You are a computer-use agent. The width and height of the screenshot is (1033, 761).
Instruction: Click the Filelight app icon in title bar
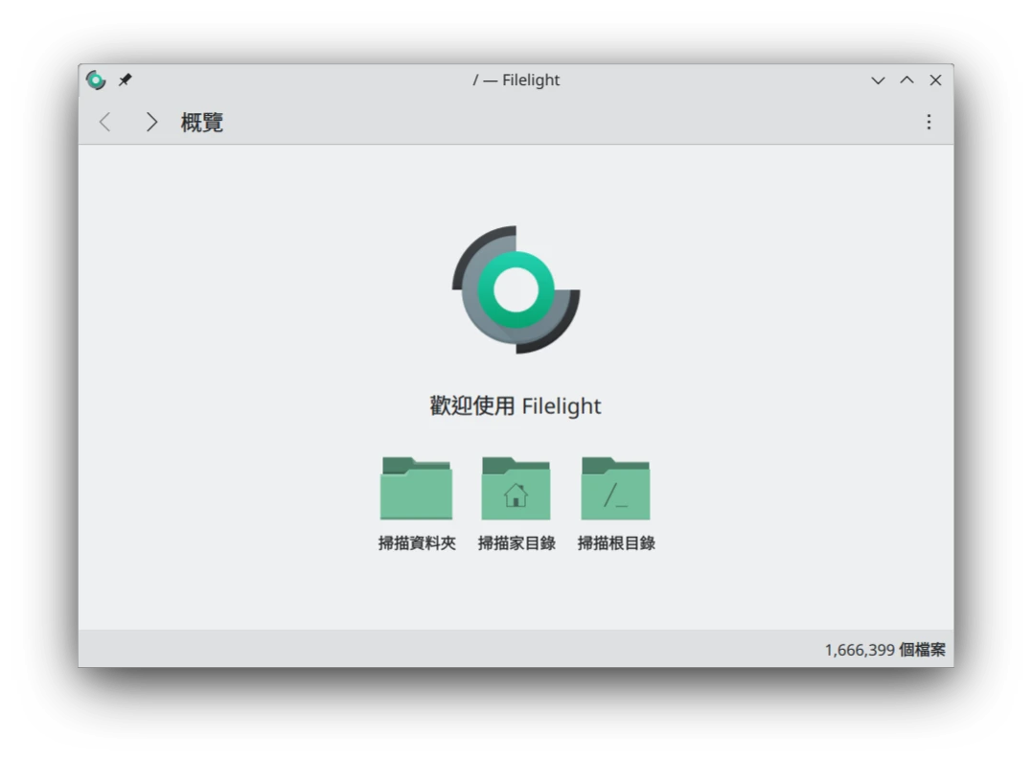pyautogui.click(x=96, y=81)
